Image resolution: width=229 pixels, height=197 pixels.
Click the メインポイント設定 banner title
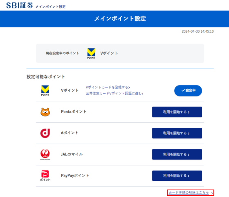120,19
